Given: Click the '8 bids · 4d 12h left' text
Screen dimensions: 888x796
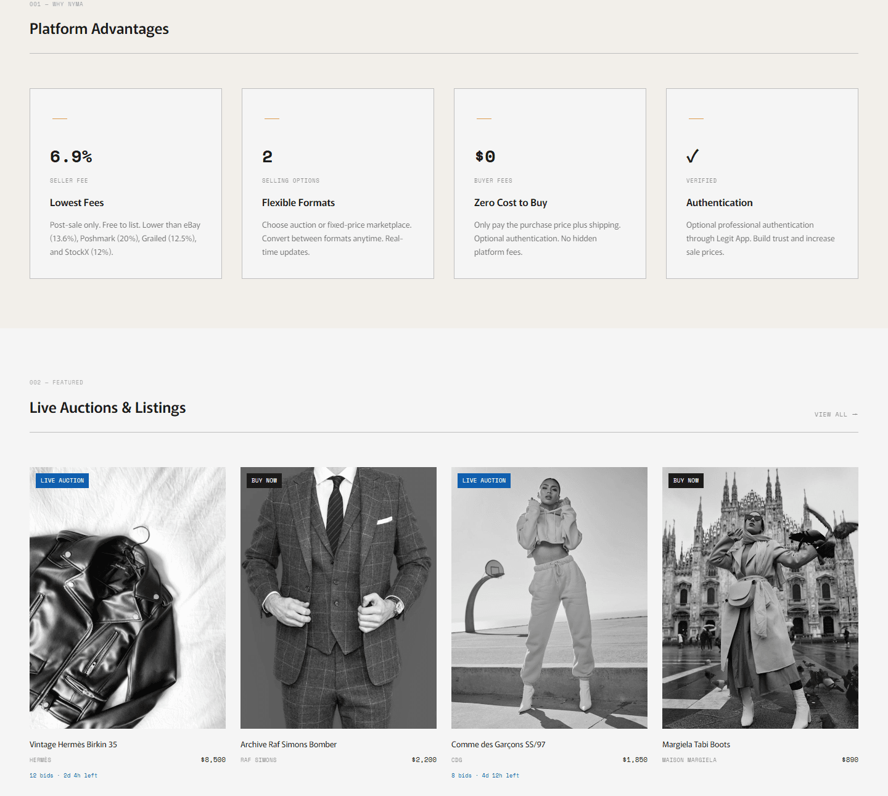Looking at the screenshot, I should pos(485,776).
